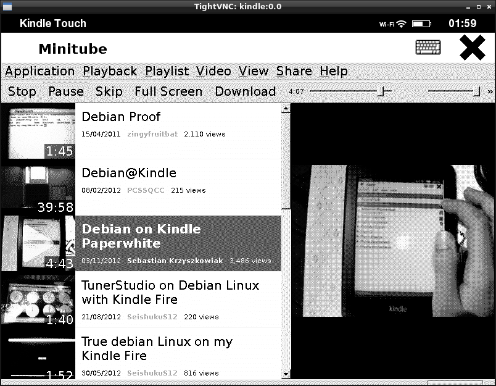Screen dimensions: 496x386
Task: Click the 215 views text
Action: pyautogui.click(x=188, y=190)
